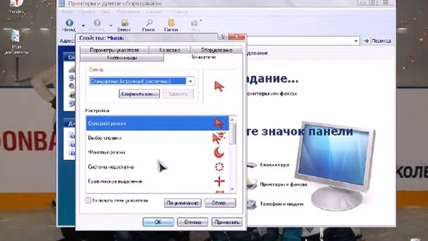This screenshot has width=428, height=241.
Task: Click the Browse button
Action: (220, 203)
